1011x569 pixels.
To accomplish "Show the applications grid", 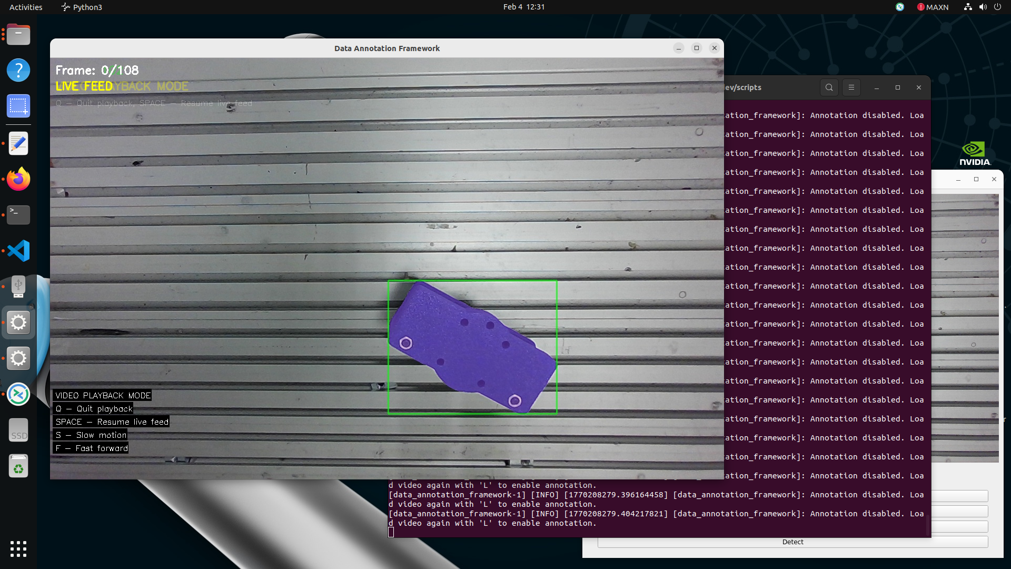I will tap(18, 549).
